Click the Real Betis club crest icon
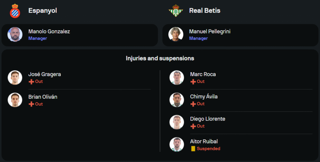320x162 pixels. click(176, 11)
